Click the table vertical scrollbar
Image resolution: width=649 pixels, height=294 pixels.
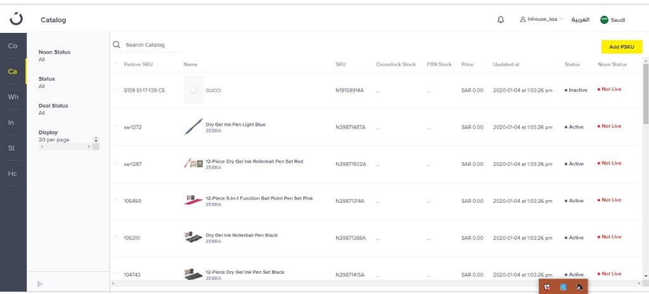[646, 95]
